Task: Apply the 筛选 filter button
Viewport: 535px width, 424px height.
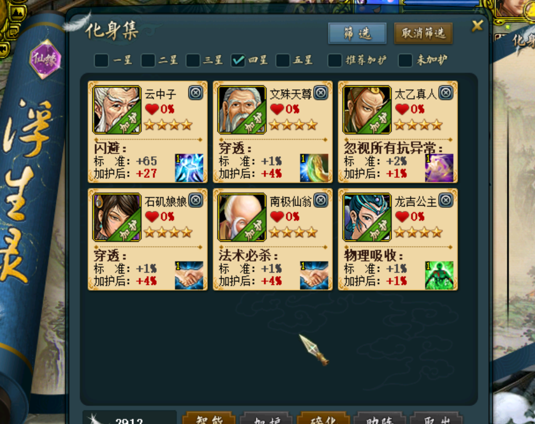Action: click(x=357, y=33)
